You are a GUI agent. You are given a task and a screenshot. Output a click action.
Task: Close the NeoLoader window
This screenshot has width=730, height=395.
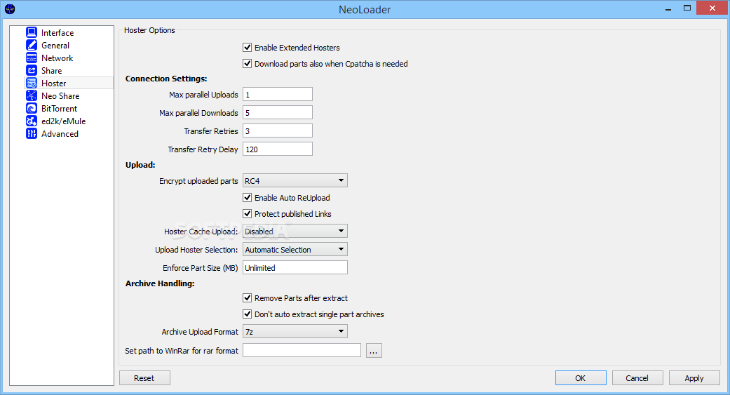click(712, 8)
